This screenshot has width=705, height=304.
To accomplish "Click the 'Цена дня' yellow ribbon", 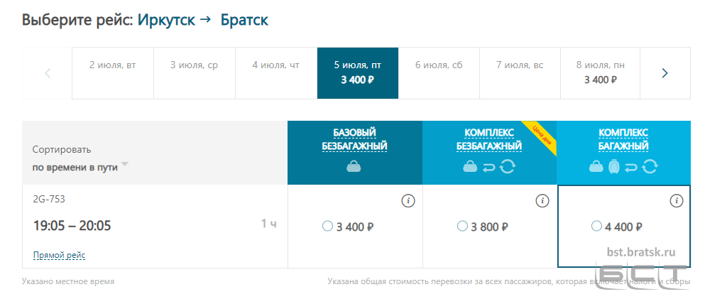I will 542,136.
